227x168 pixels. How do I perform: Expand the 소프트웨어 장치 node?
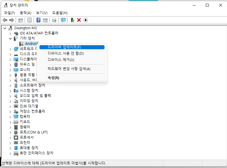[10, 86]
